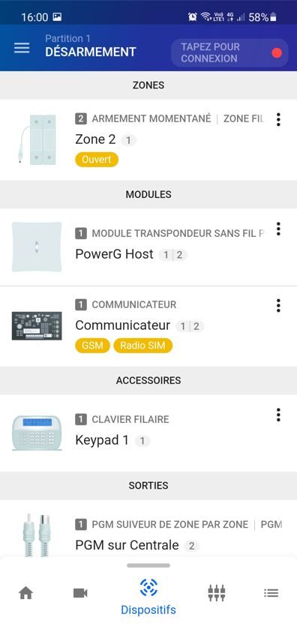Tap the Radio SIM trouble badge
Image resolution: width=297 pixels, height=626 pixels.
click(x=143, y=346)
